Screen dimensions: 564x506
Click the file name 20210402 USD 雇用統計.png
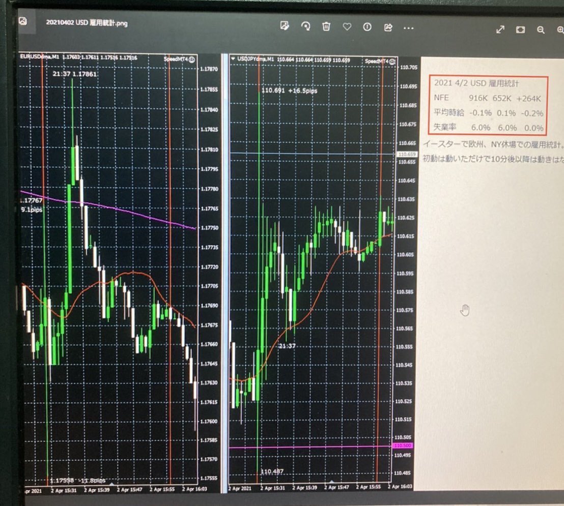(x=87, y=23)
